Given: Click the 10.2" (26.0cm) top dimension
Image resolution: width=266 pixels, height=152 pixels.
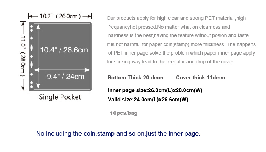Looking at the screenshot, I should [60, 16].
